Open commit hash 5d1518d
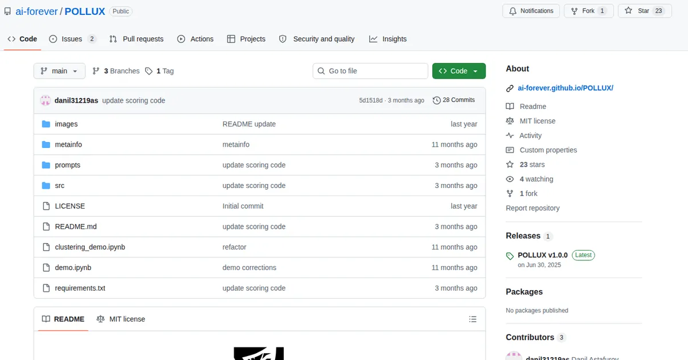688x360 pixels. pos(371,100)
